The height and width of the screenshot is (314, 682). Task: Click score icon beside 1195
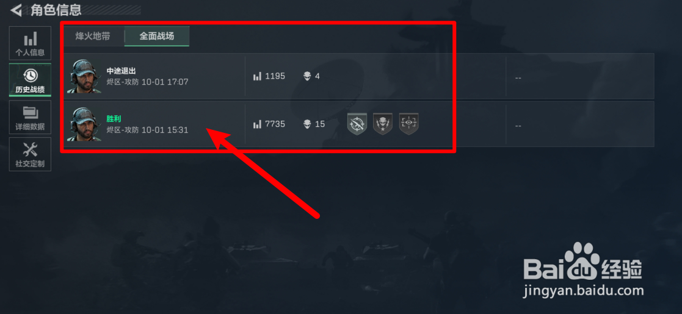257,76
